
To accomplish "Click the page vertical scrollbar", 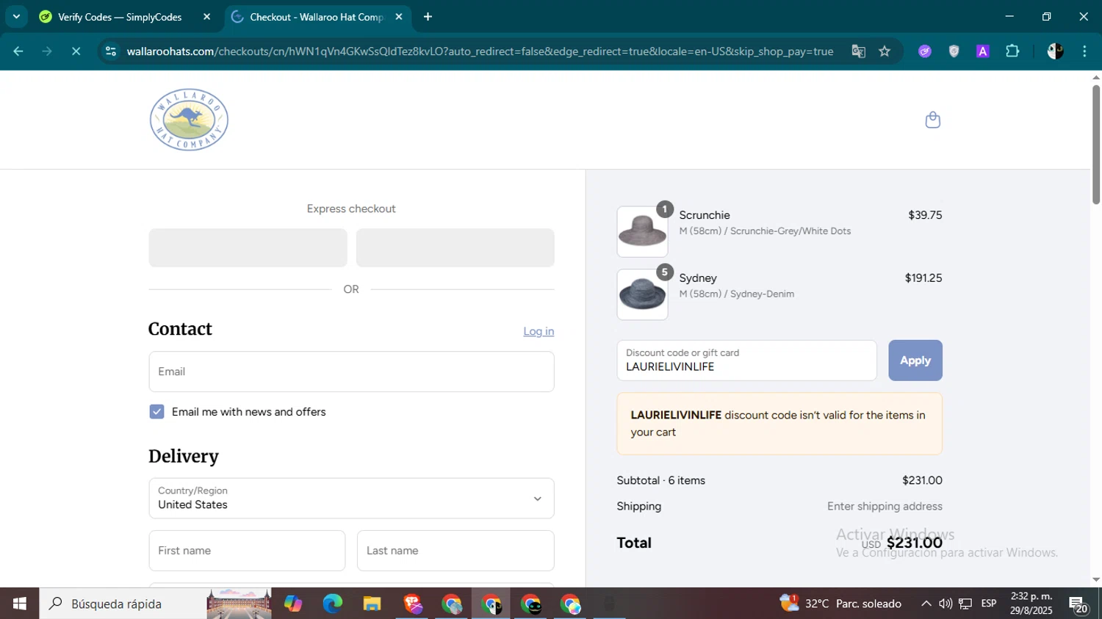I will [x=1096, y=145].
